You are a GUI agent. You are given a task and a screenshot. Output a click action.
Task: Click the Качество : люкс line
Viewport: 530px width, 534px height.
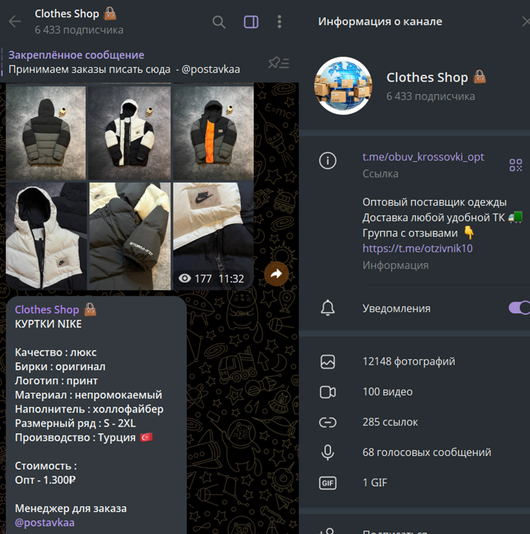[x=56, y=352]
